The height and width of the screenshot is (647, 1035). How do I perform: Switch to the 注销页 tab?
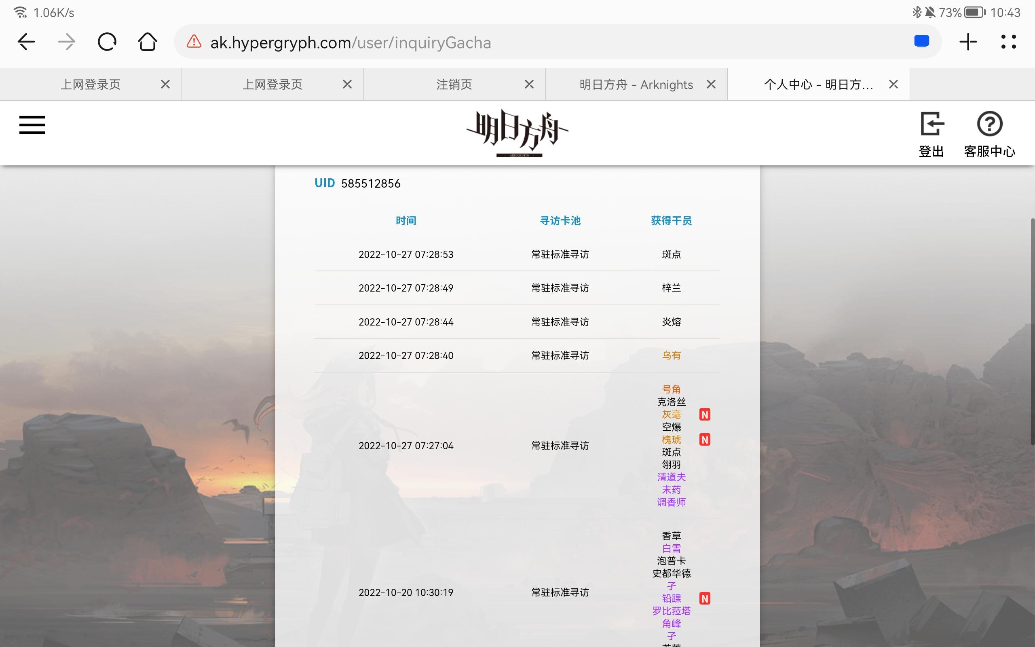[x=454, y=84]
